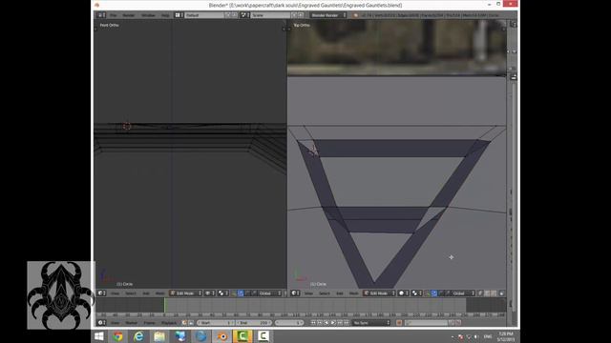Viewport: 611px width, 343px height.
Task: Open Internet Explorer from the taskbar
Action: pos(138,336)
